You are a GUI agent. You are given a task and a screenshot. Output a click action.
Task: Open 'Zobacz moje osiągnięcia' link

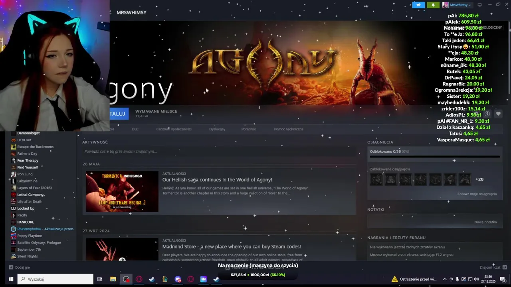[477, 194]
